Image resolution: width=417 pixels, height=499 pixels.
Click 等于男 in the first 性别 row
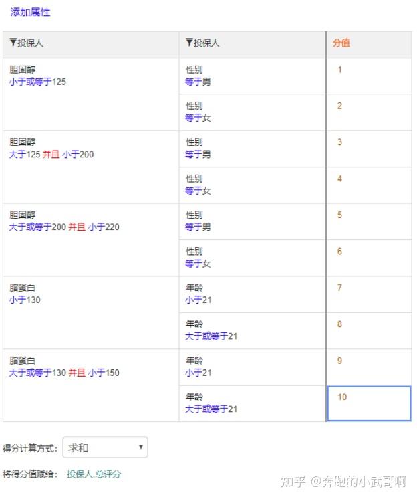click(198, 82)
